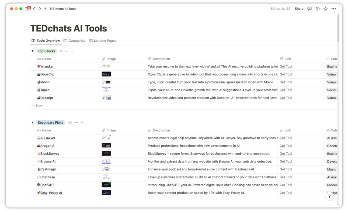Open Image column header in Top 5 Picks
Screen dimensions: 348x211
[x=109, y=59]
